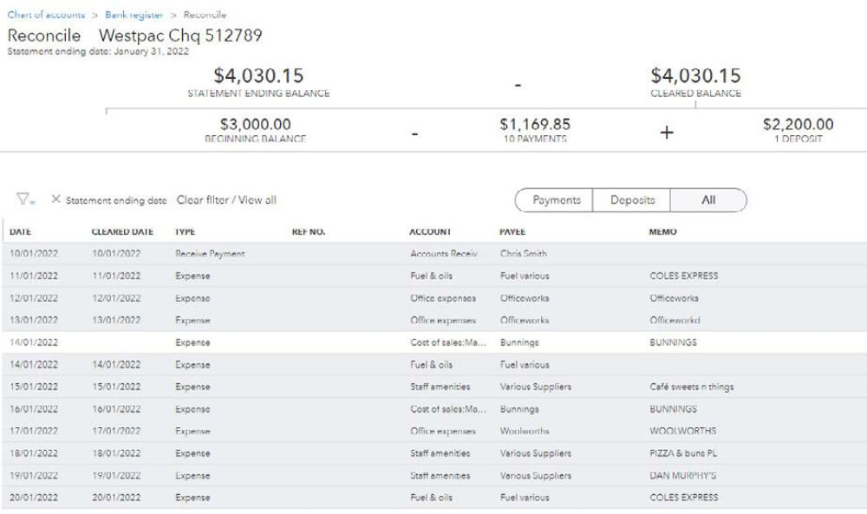The height and width of the screenshot is (514, 867).
Task: Click Expense type on 20/01/2022 row
Action: pyautogui.click(x=192, y=498)
